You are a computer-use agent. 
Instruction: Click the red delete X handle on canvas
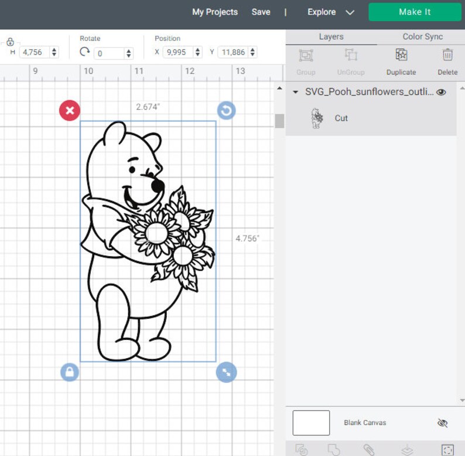click(x=70, y=110)
